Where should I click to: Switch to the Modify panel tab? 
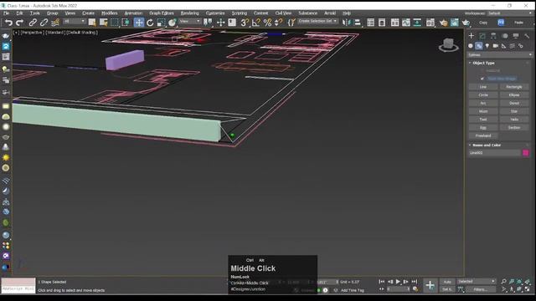tap(482, 36)
